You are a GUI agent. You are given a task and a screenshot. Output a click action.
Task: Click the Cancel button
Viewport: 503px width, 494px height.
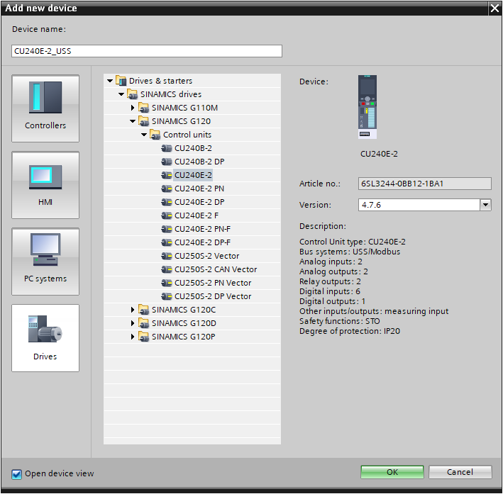point(460,472)
